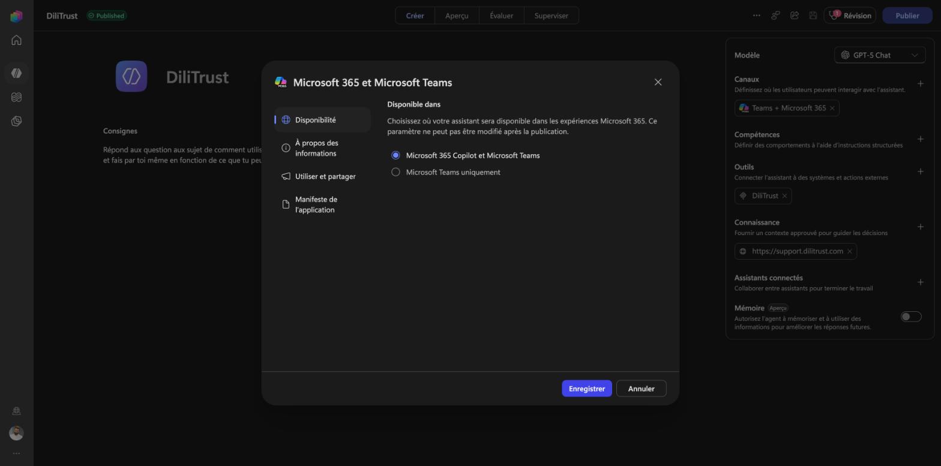Open the three-dot more options in top bar
Viewport: 941px width, 466px height.
[x=756, y=16]
